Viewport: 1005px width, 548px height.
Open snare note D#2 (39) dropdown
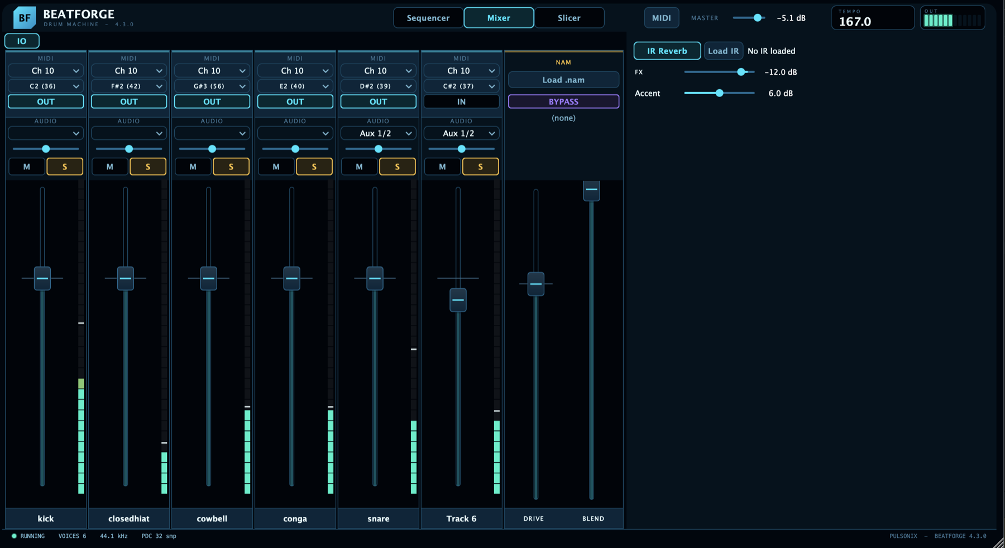(x=379, y=86)
